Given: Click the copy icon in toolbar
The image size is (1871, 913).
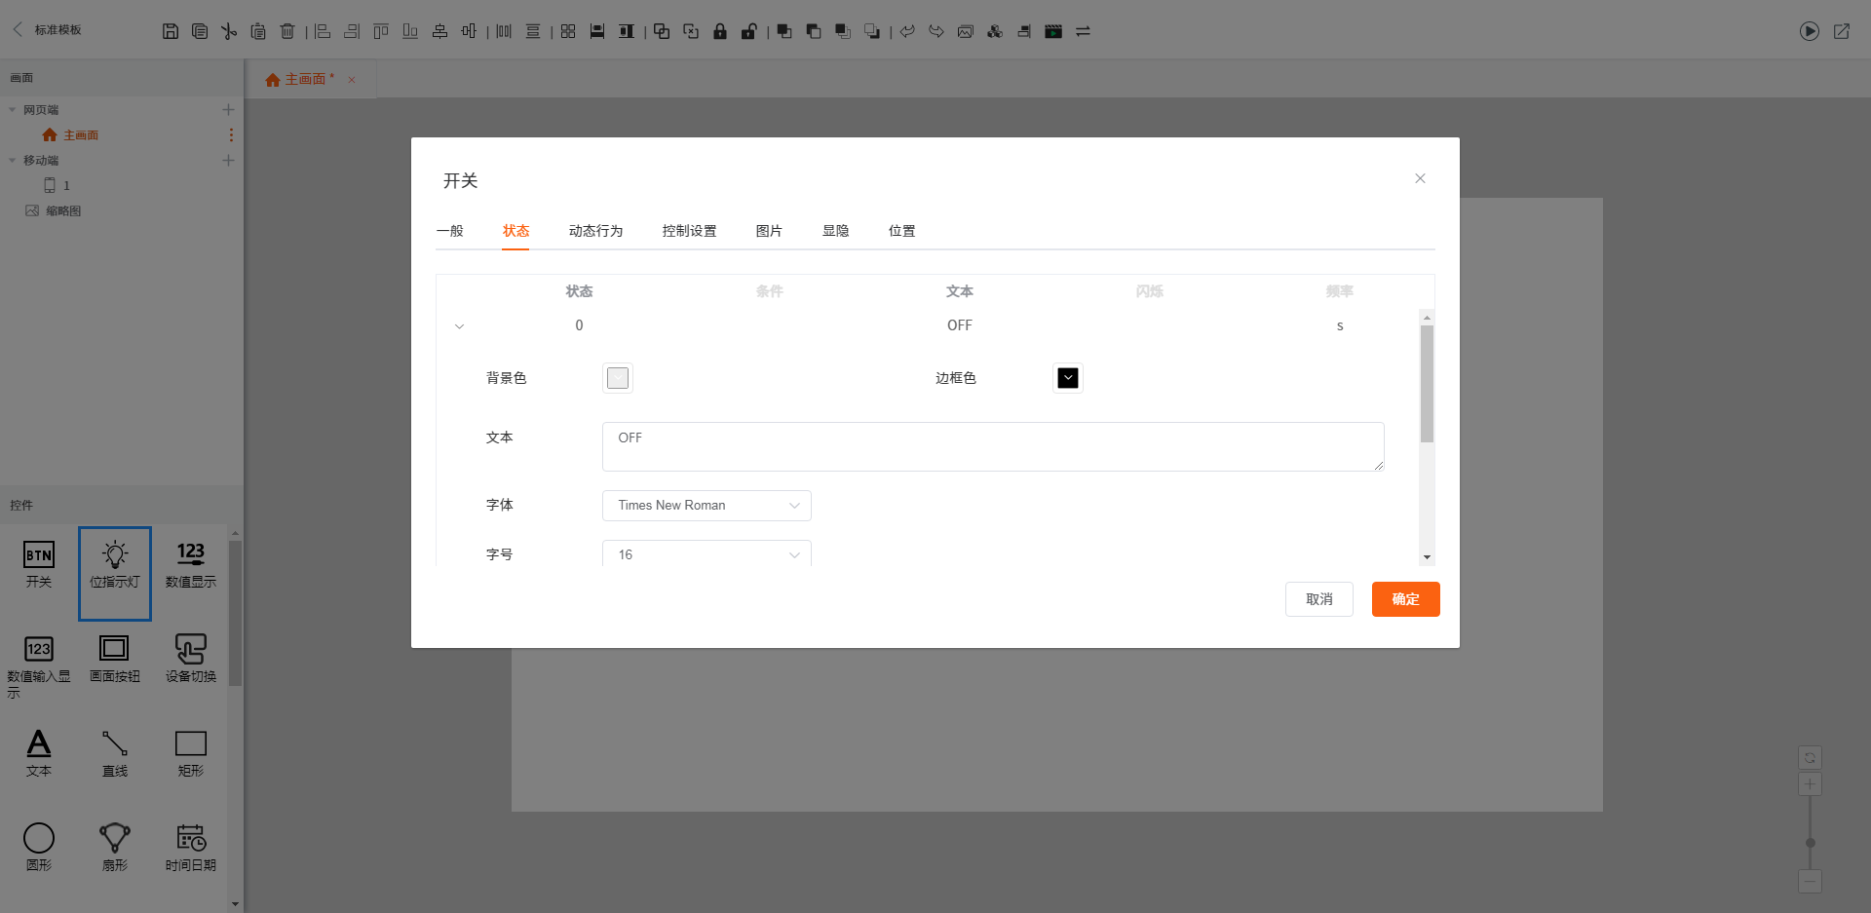Looking at the screenshot, I should click(x=200, y=31).
